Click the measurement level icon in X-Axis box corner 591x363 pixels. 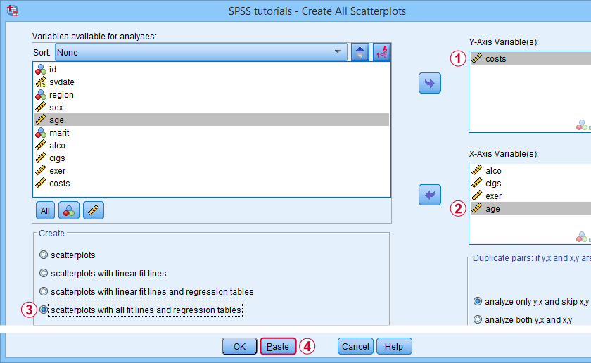[x=583, y=238]
